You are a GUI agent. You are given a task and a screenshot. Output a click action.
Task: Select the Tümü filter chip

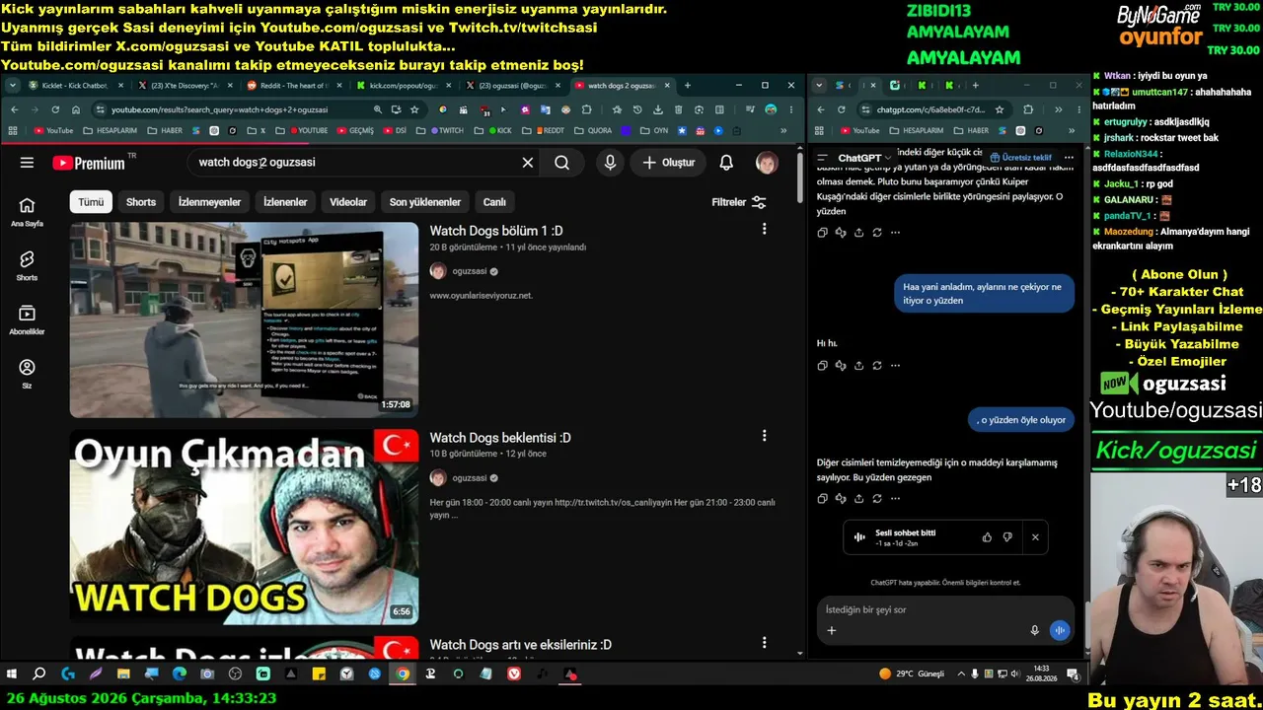[x=91, y=202]
